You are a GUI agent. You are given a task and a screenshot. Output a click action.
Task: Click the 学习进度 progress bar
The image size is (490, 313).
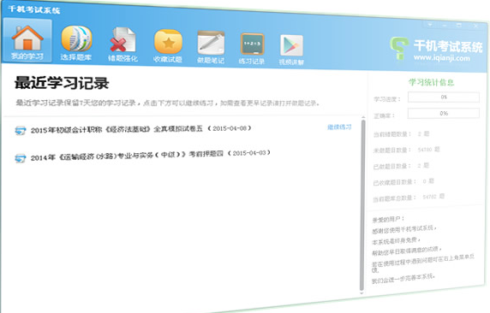pos(444,97)
